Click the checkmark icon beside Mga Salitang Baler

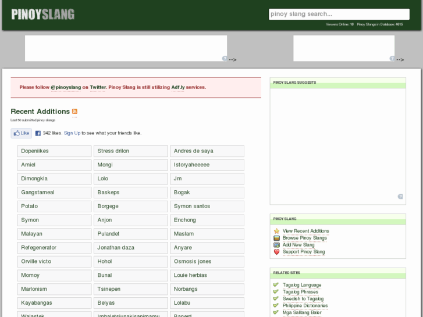pos(276,312)
